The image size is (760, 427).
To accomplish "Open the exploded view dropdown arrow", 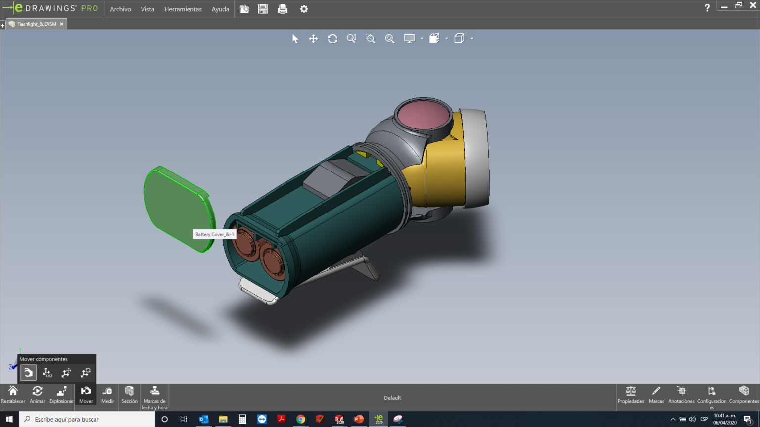I will click(447, 38).
